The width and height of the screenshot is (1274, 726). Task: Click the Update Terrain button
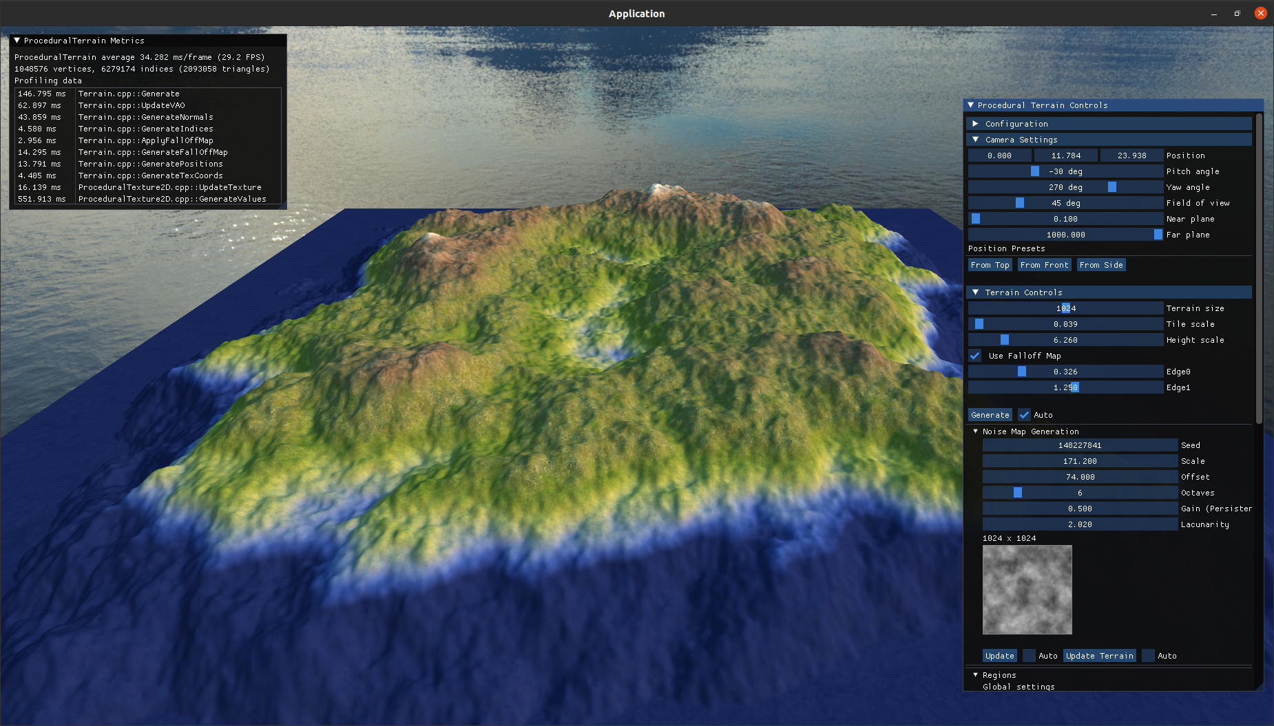1100,656
